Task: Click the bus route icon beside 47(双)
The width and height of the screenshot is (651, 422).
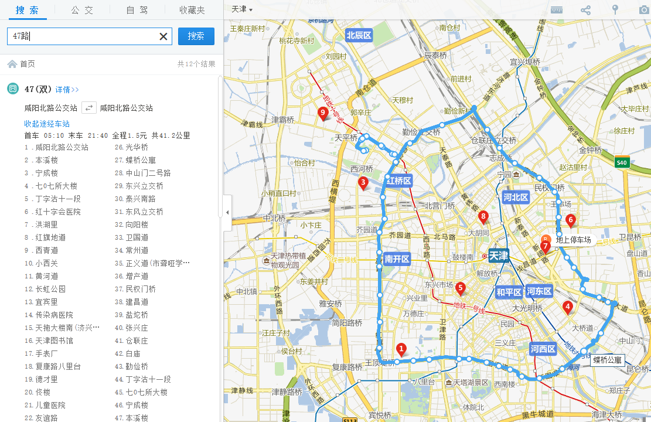Action: pos(13,89)
